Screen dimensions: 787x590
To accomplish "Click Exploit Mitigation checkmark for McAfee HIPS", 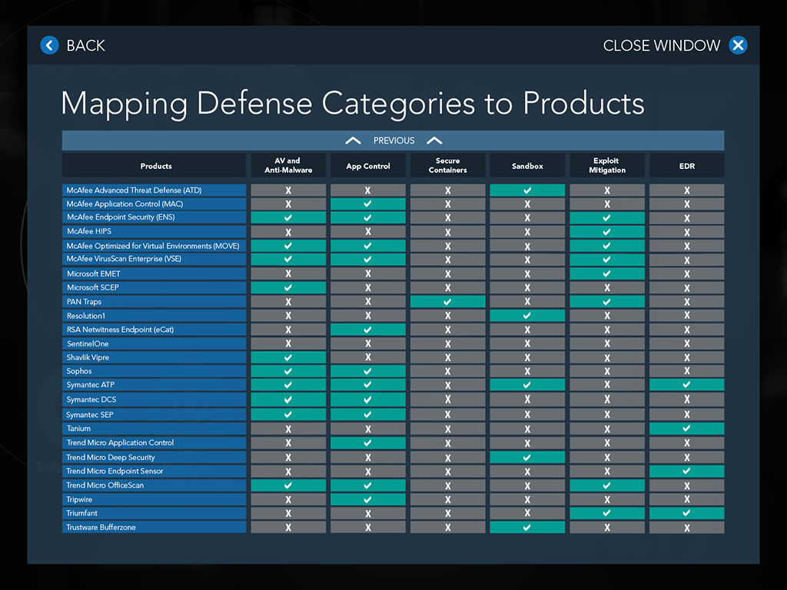I will coord(607,231).
